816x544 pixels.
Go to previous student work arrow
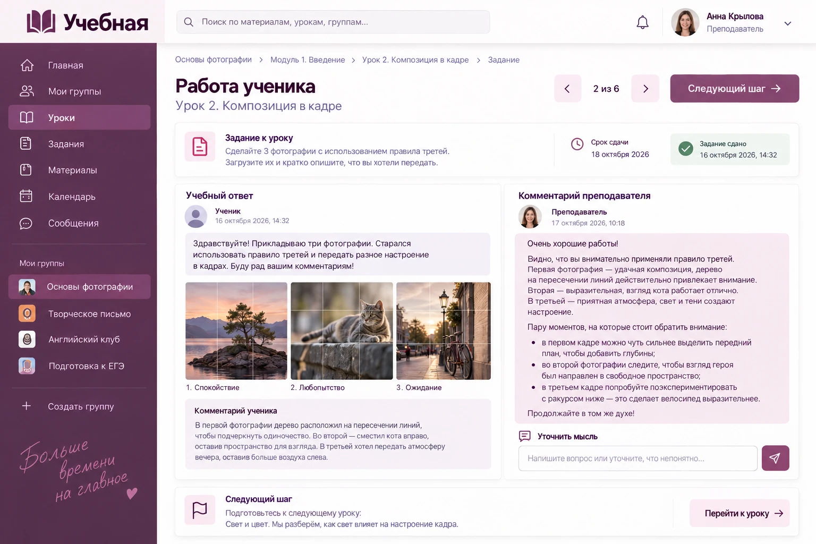pos(567,89)
